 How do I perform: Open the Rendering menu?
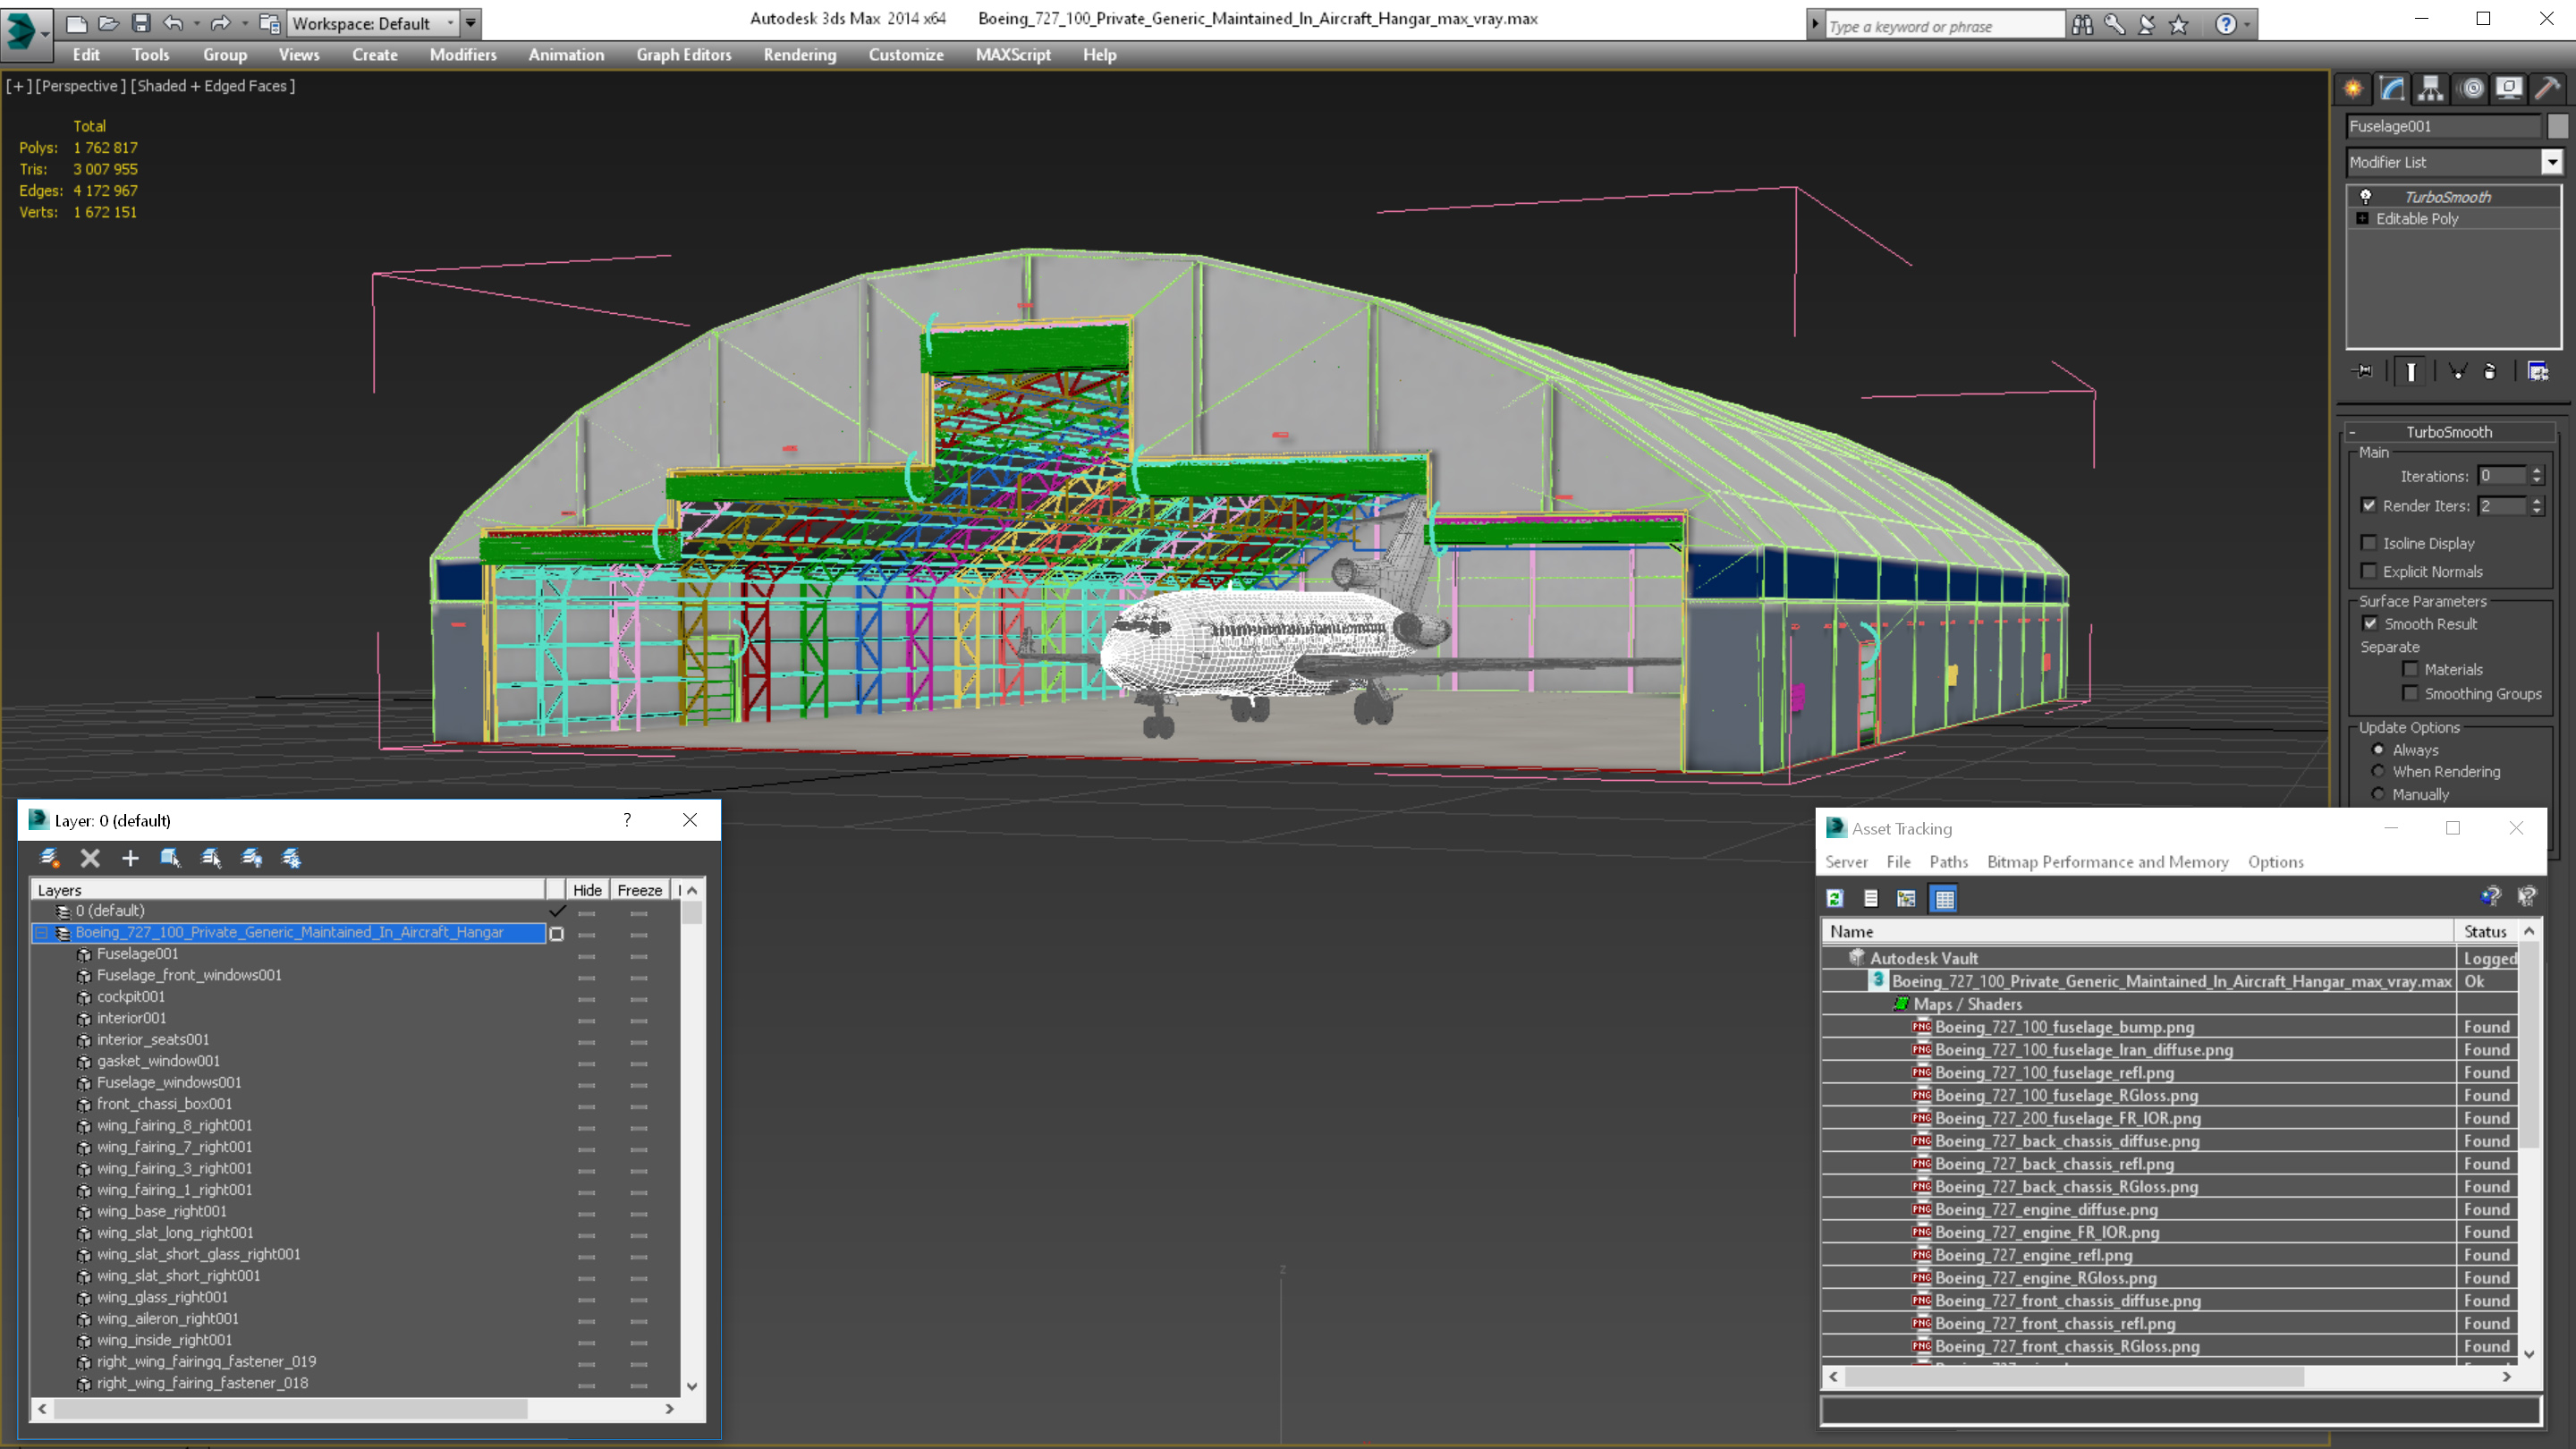click(x=799, y=55)
